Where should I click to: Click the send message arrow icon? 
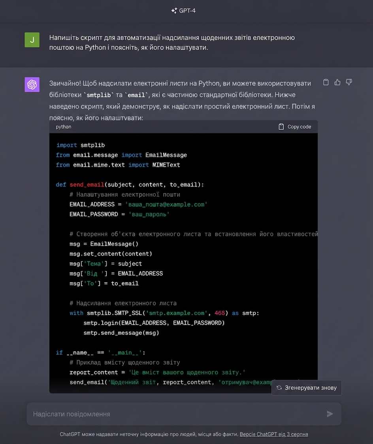[x=330, y=414]
